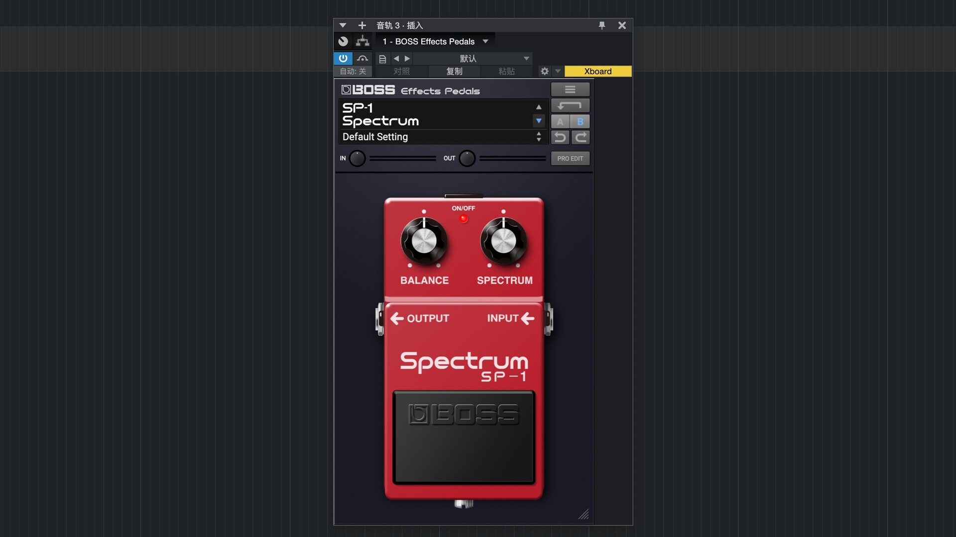This screenshot has width=956, height=537.
Task: Step on the black BOSS footswitch pad
Action: [464, 438]
